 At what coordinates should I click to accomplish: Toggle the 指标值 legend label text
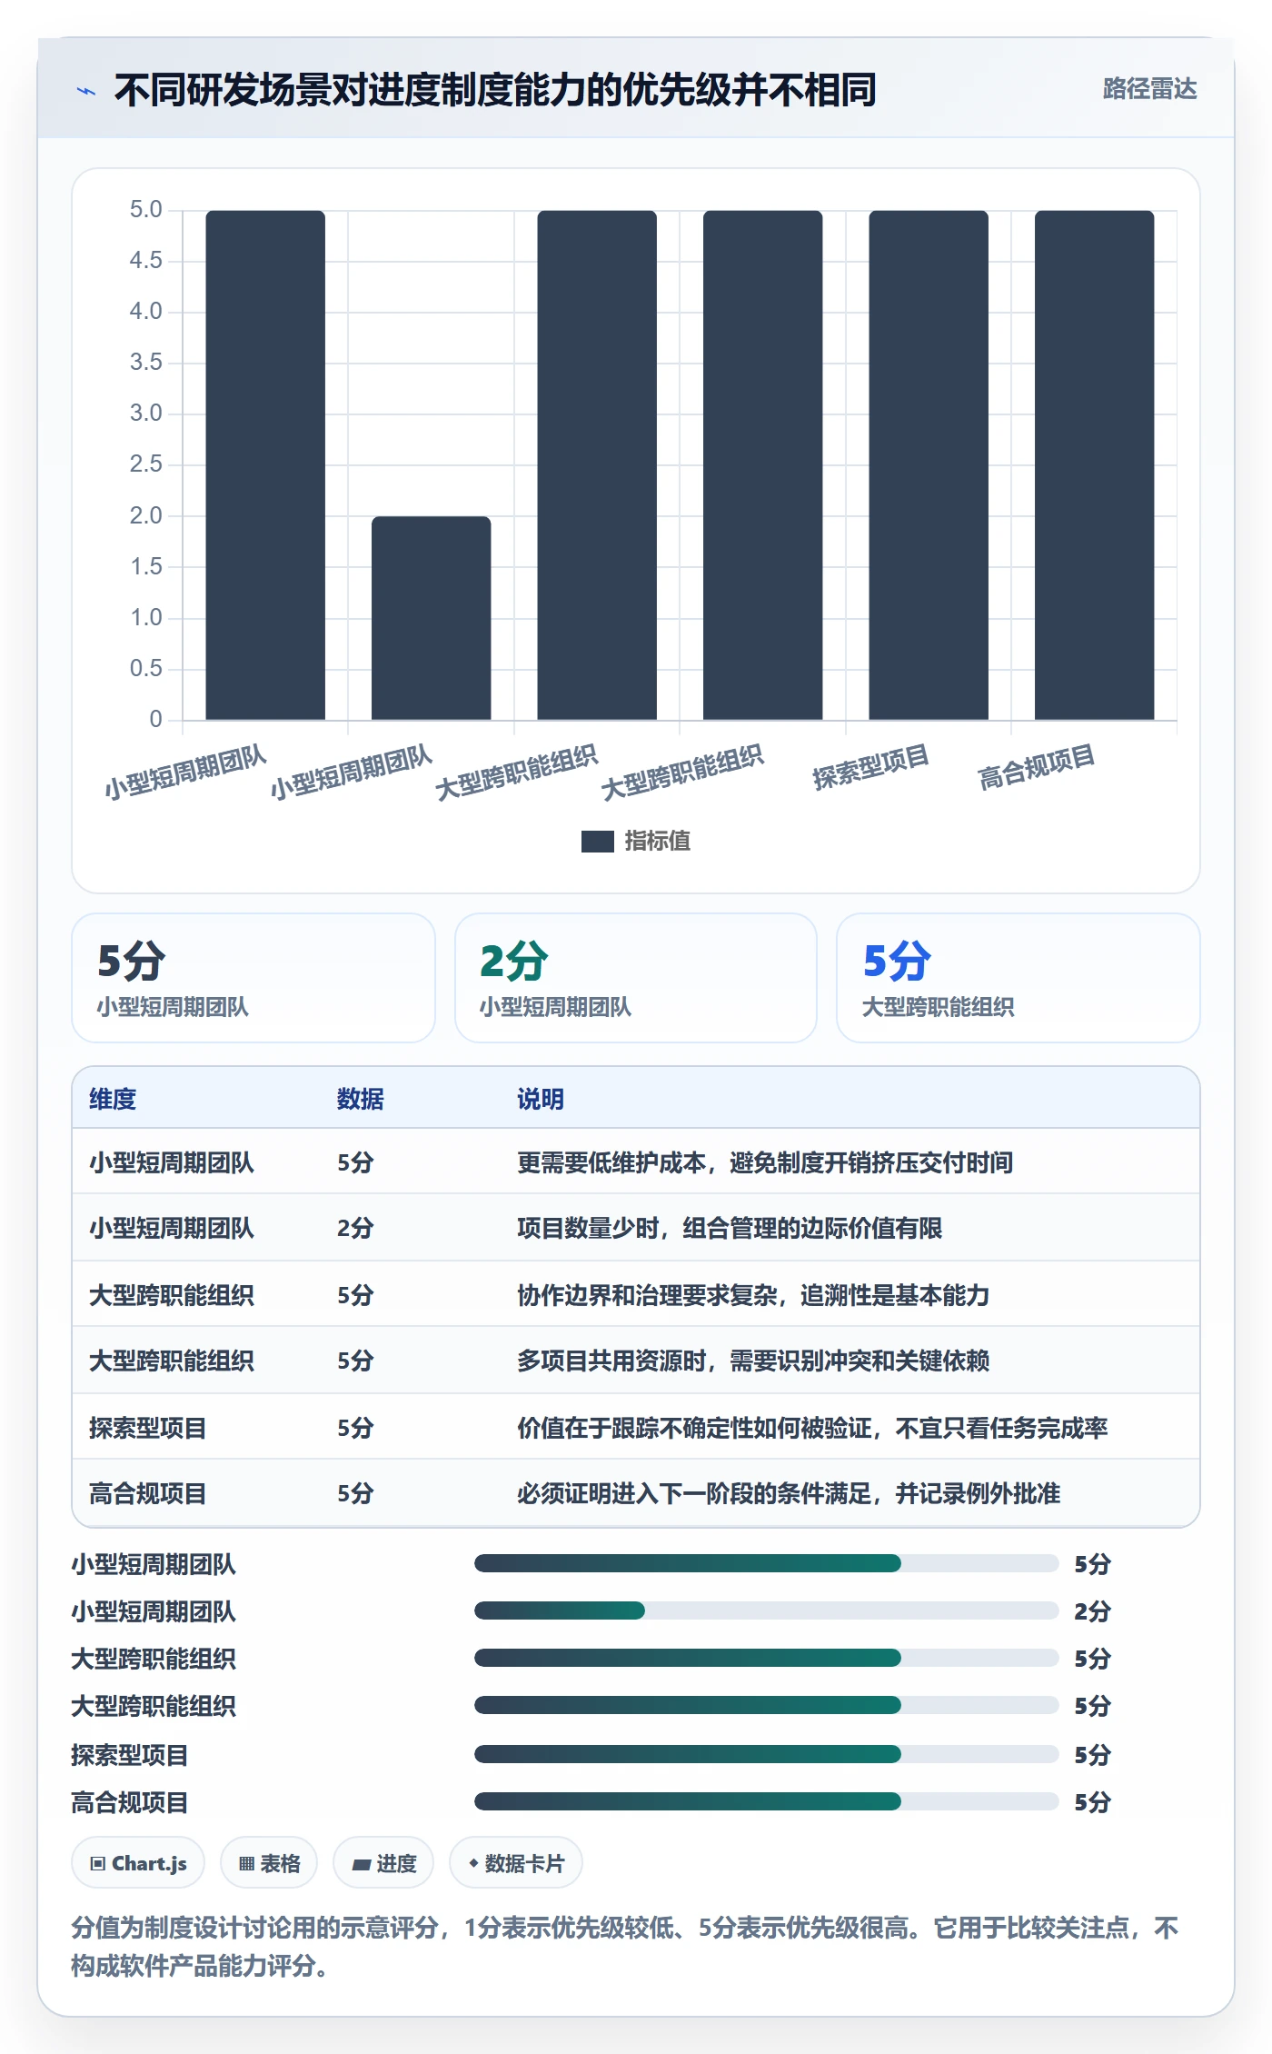[658, 842]
